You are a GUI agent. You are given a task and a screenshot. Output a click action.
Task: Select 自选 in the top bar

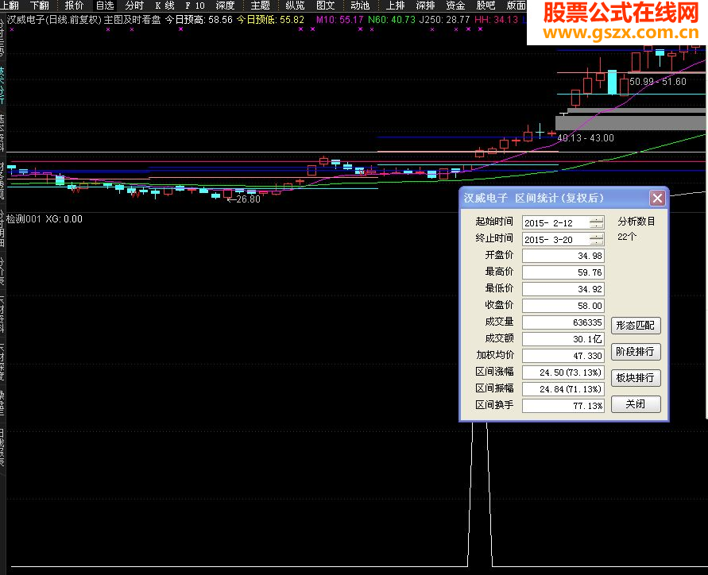tap(105, 6)
